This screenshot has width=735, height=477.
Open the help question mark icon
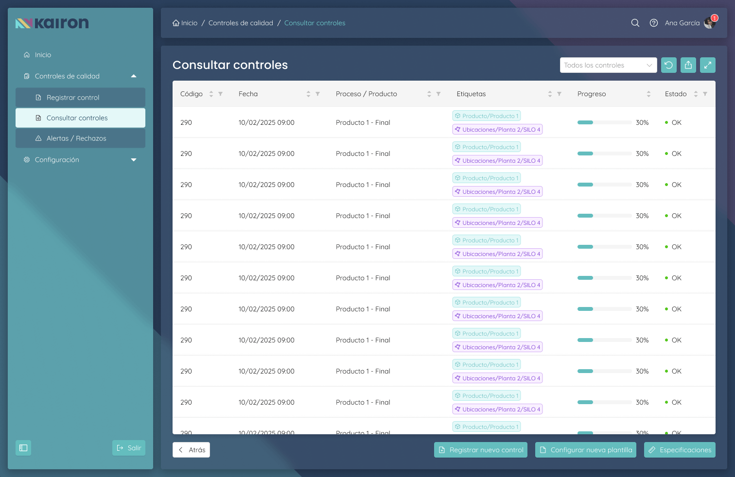[654, 23]
